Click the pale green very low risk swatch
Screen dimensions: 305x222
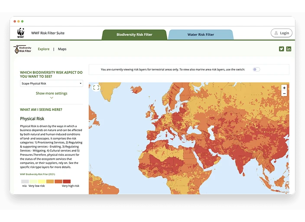(x=33, y=181)
